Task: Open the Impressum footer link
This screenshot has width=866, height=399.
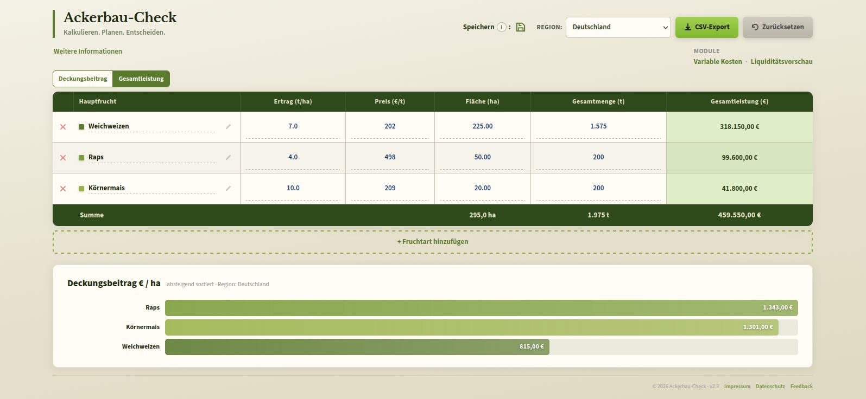Action: (x=737, y=387)
